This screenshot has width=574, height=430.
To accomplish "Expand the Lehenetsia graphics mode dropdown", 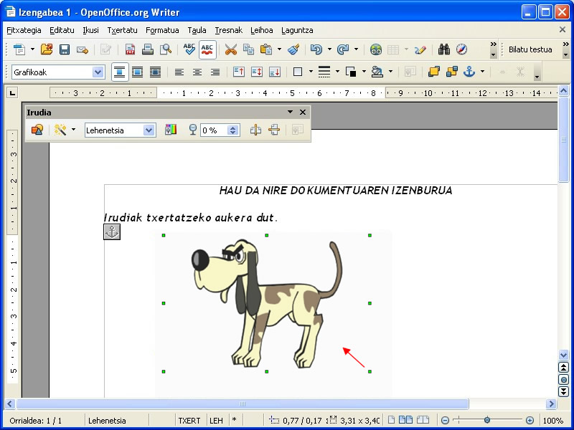I will [149, 130].
